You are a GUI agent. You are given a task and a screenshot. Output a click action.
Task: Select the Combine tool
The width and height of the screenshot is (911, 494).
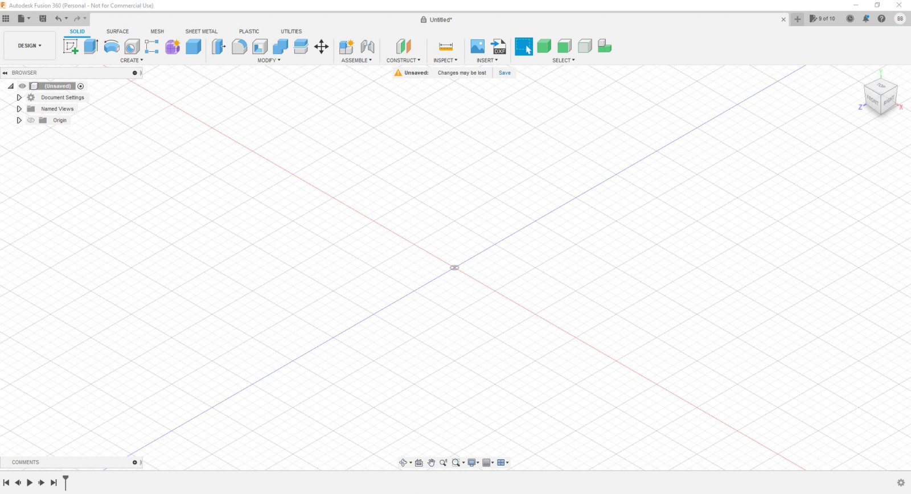pos(281,47)
